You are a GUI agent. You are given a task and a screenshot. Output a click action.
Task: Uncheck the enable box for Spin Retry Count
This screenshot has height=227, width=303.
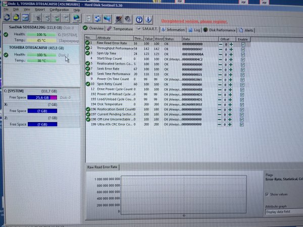(243, 84)
